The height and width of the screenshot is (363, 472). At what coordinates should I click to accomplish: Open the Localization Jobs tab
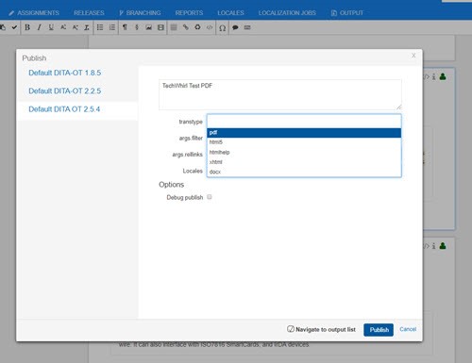[287, 13]
